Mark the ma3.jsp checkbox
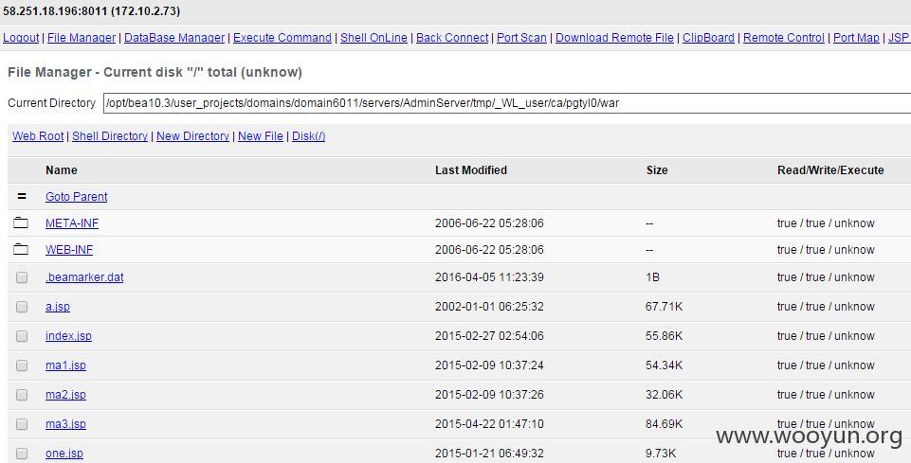The image size is (911, 463). pyautogui.click(x=22, y=424)
